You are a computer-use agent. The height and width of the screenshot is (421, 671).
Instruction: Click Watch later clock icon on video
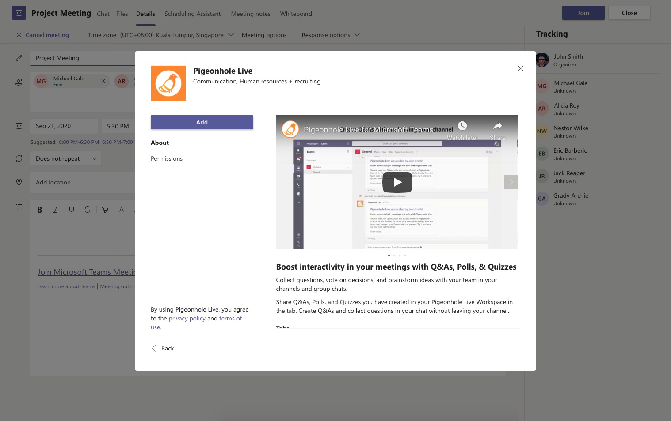coord(462,126)
